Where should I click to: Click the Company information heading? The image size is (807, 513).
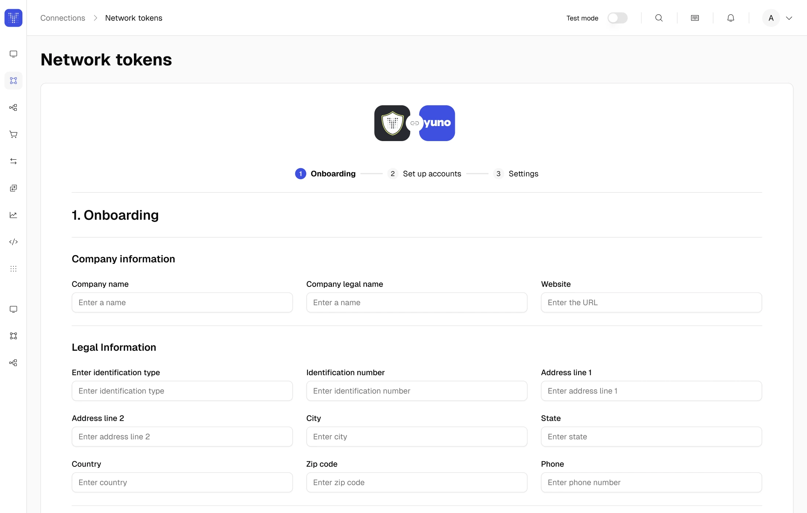pyautogui.click(x=123, y=259)
